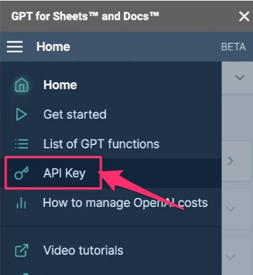The image size is (253, 275).
Task: Expand the down chevron beside the Home row
Action: click(x=240, y=78)
